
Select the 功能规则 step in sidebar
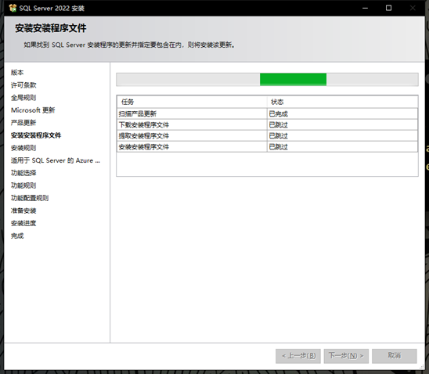coord(23,185)
